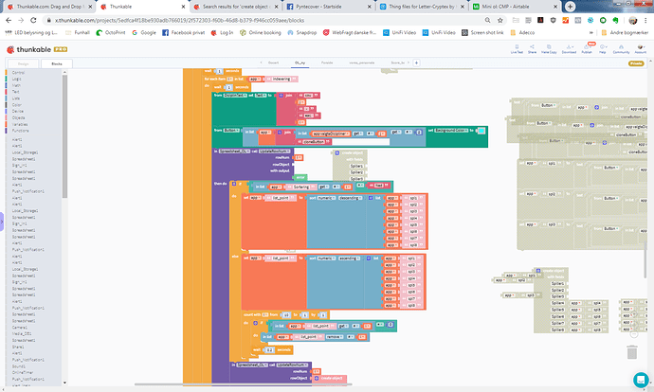The image size is (654, 392).
Task: Open the Logic blocks category
Action: point(17,79)
